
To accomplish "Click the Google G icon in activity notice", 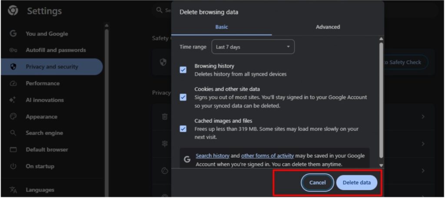I will pos(187,160).
